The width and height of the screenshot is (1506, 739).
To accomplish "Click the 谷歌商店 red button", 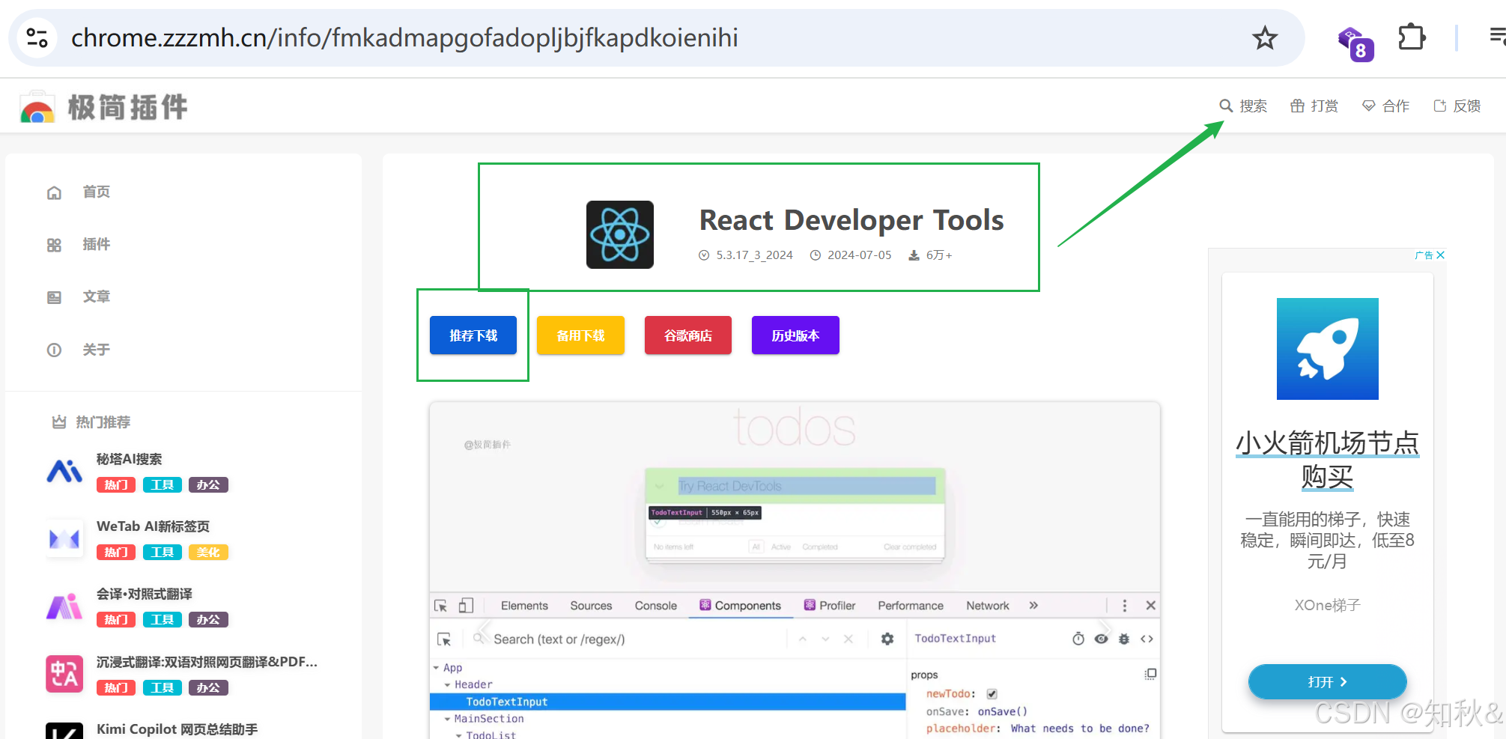I will (688, 335).
